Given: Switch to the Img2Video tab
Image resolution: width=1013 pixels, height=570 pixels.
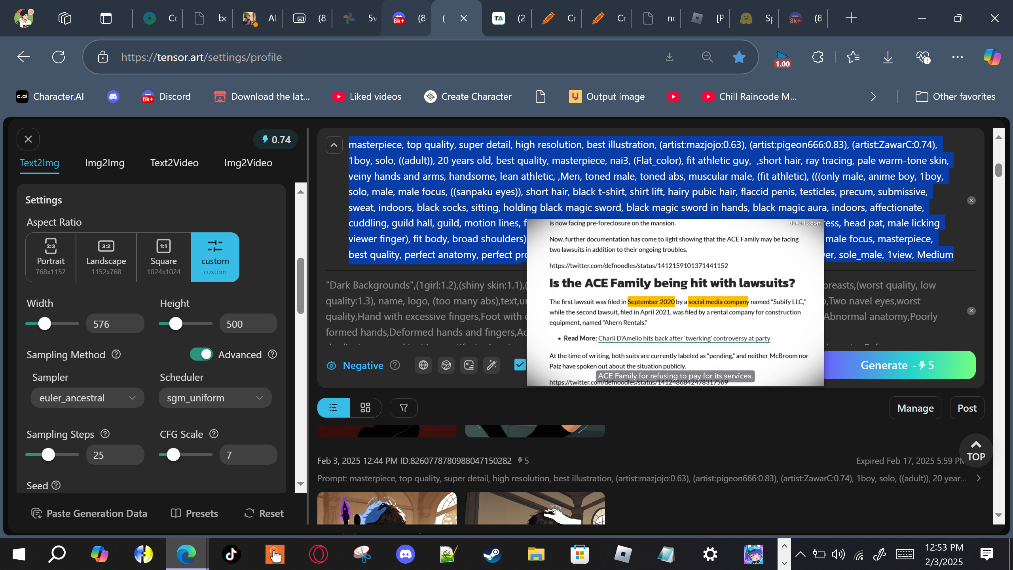Looking at the screenshot, I should pos(249,163).
